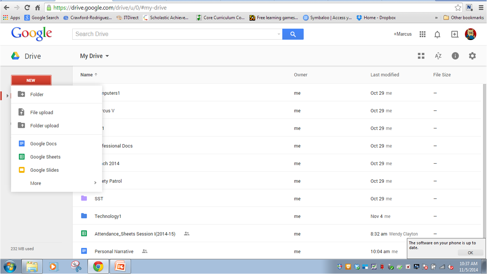Open the Apps bookmarks shortcut
This screenshot has height=274, width=487.
(11, 17)
